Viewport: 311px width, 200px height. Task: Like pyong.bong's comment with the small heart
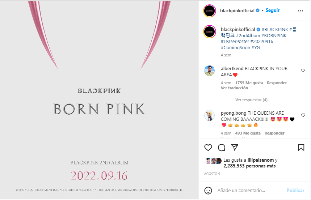click(303, 115)
